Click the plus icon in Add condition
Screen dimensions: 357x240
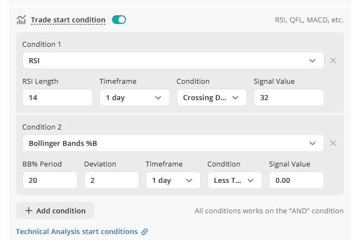[29, 211]
